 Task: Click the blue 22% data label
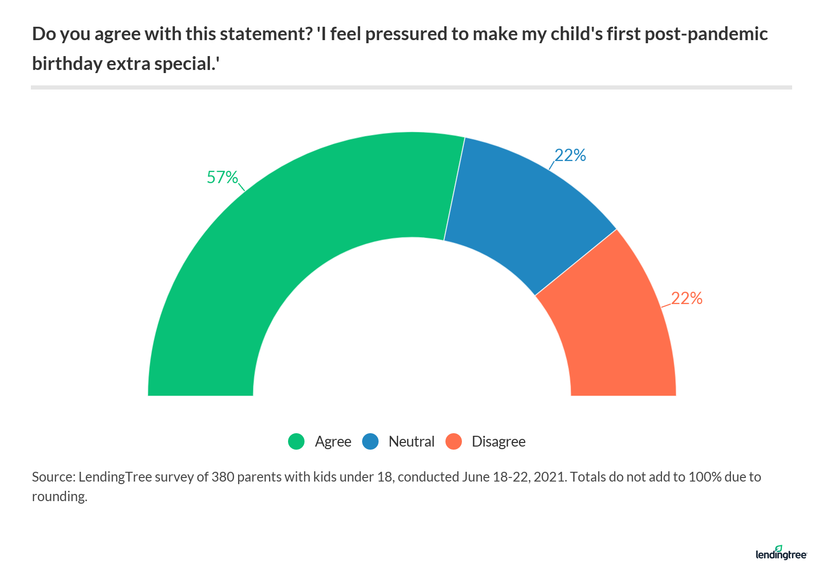pos(570,155)
